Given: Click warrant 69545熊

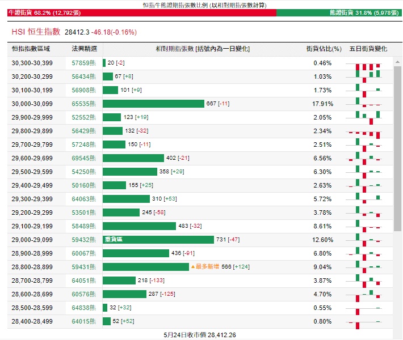Looking at the screenshot, I should pos(83,158).
